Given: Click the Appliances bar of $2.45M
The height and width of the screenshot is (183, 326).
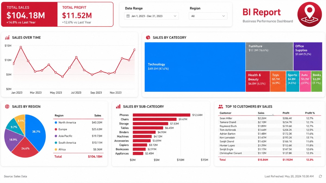Looking at the screenshot, I should [x=138, y=153].
